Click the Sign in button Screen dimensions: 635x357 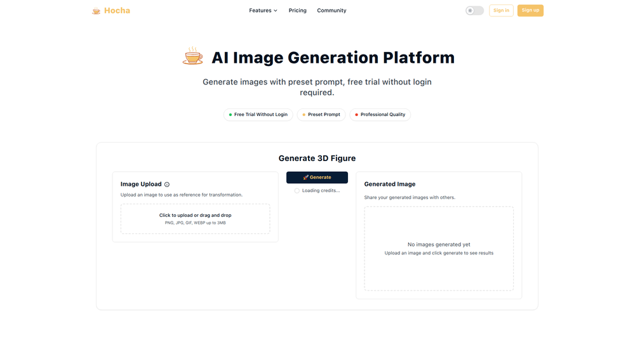pos(501,11)
